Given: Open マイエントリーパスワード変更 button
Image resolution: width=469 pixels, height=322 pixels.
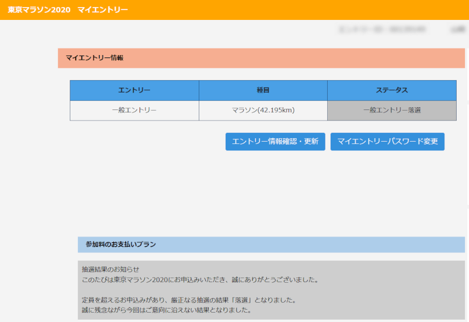Looking at the screenshot, I should pos(388,142).
